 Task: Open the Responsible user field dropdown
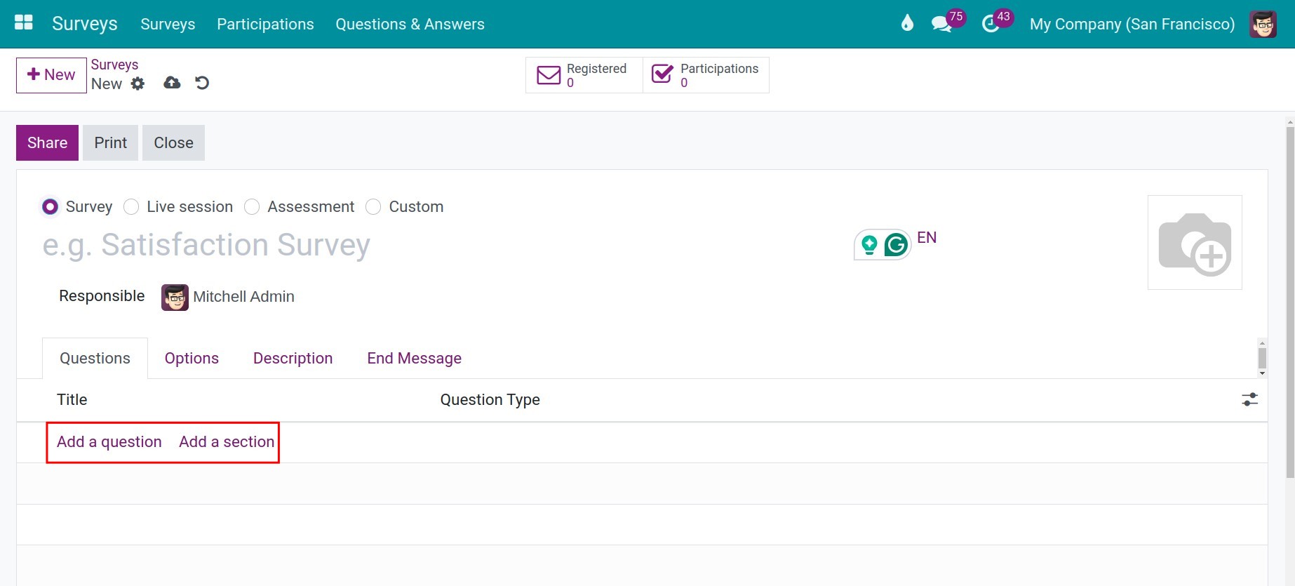[x=243, y=297]
